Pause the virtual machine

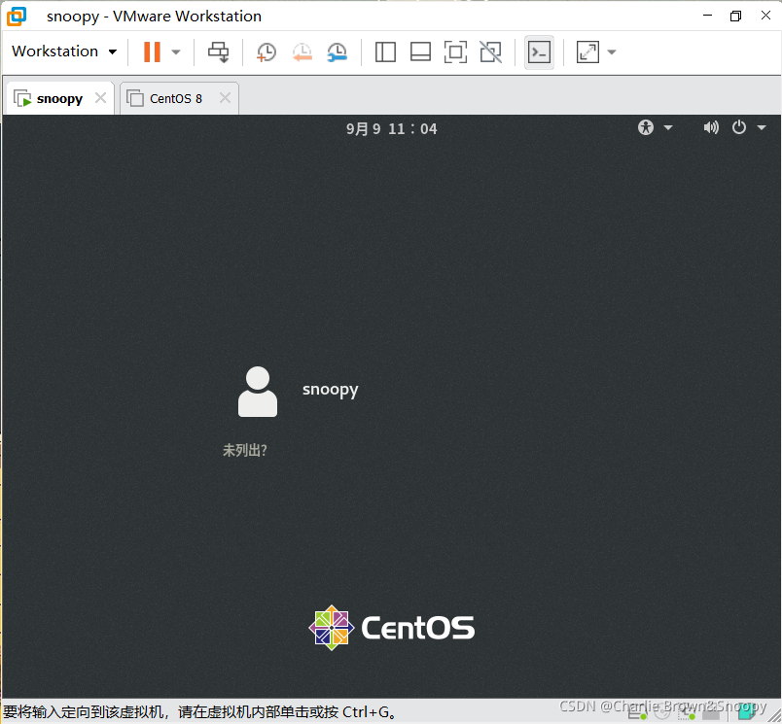tap(152, 52)
